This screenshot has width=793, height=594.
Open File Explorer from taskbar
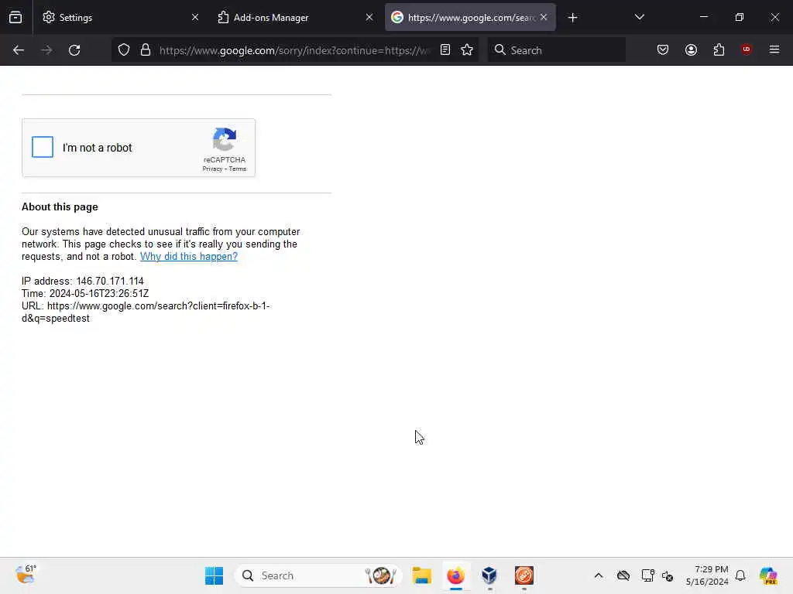pos(421,575)
